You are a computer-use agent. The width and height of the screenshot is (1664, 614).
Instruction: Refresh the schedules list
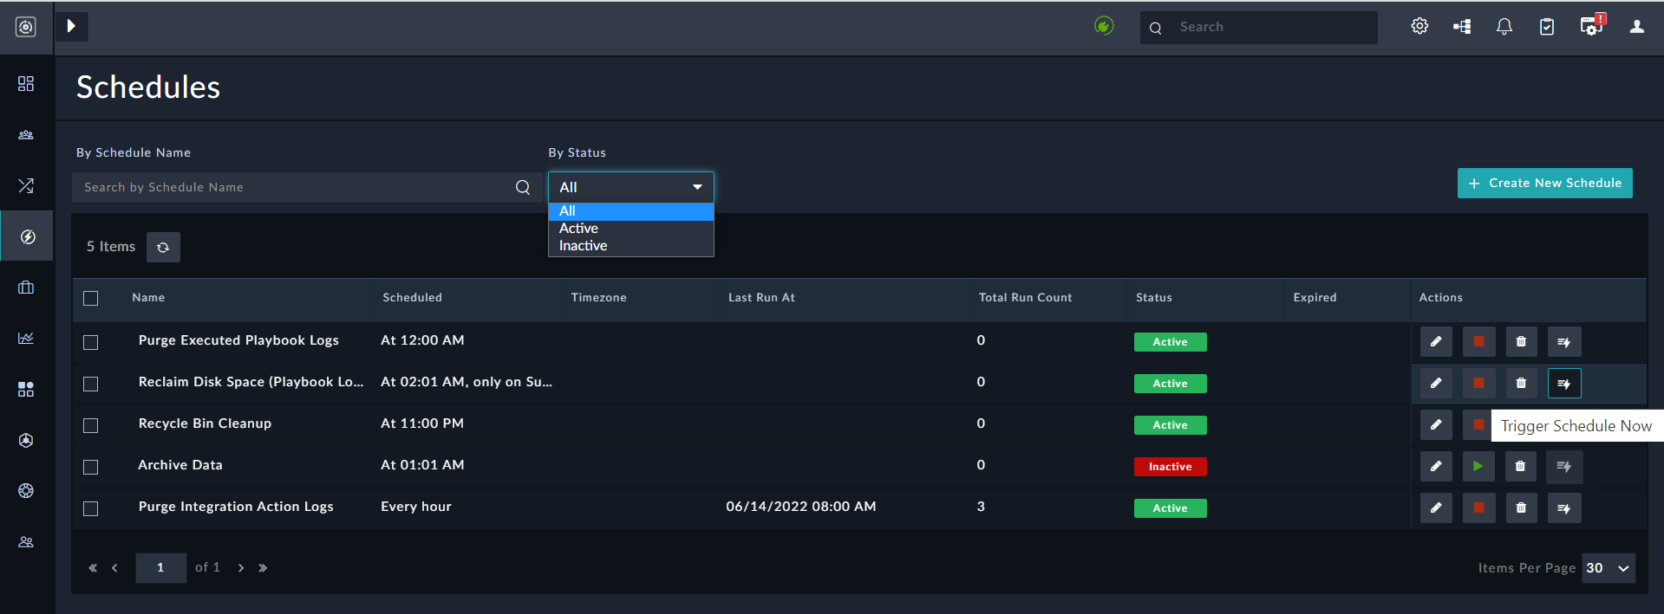163,247
